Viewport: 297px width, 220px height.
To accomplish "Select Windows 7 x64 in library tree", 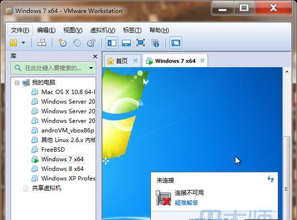I will 62,159.
